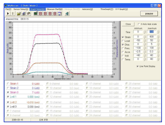Click the pause button
The image size is (165, 125).
coord(149,14)
